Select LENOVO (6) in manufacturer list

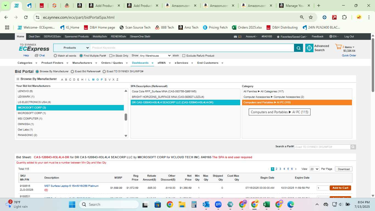[x=70, y=91]
